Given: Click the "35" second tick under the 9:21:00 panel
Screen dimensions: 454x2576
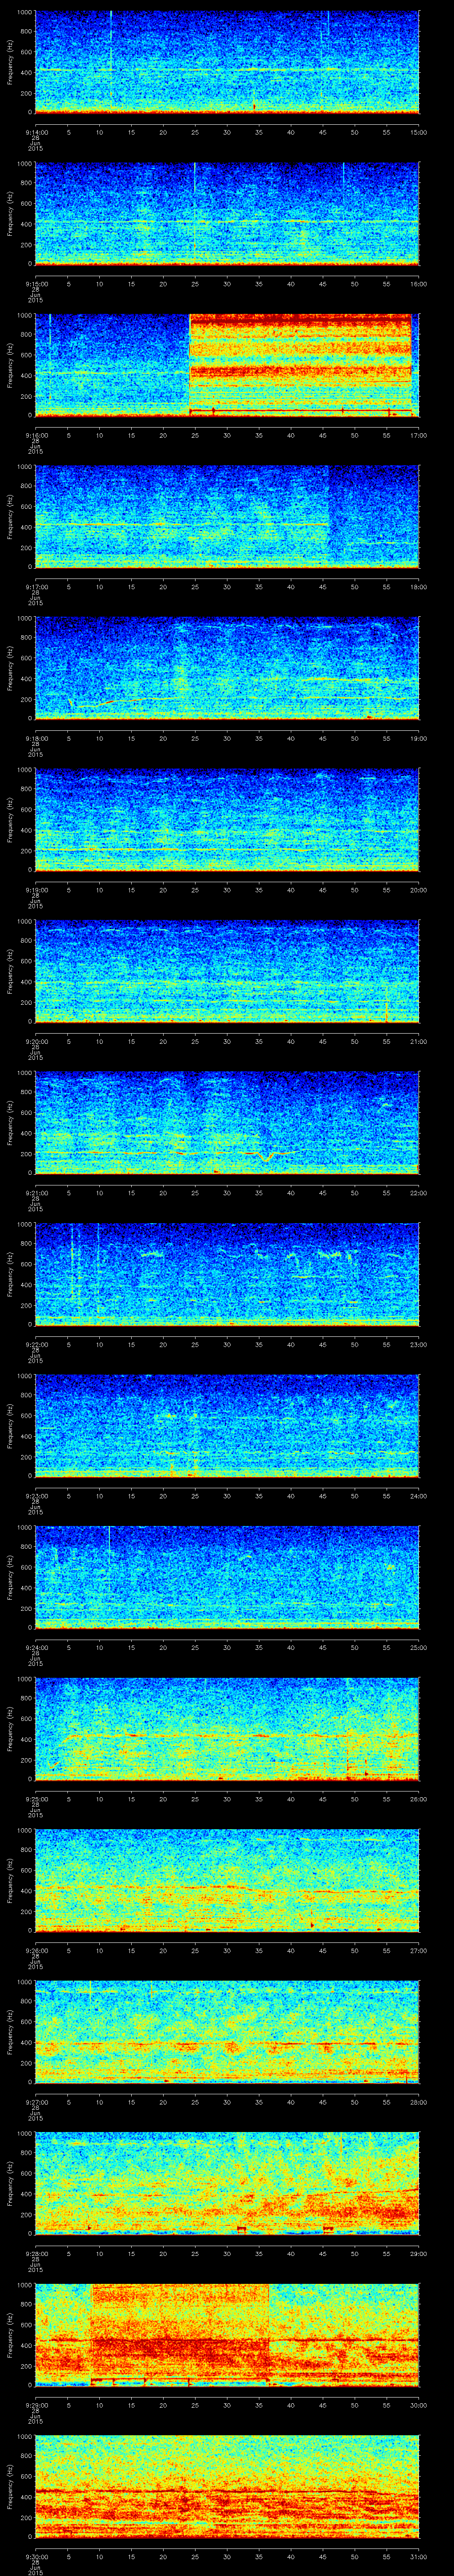Looking at the screenshot, I should click(259, 1193).
